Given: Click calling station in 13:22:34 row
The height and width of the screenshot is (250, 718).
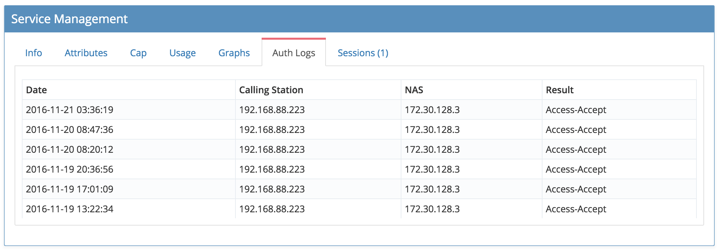Looking at the screenshot, I should click(x=272, y=209).
